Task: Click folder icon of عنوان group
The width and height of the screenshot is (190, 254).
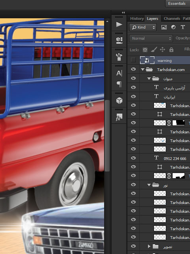Action: click(x=156, y=79)
